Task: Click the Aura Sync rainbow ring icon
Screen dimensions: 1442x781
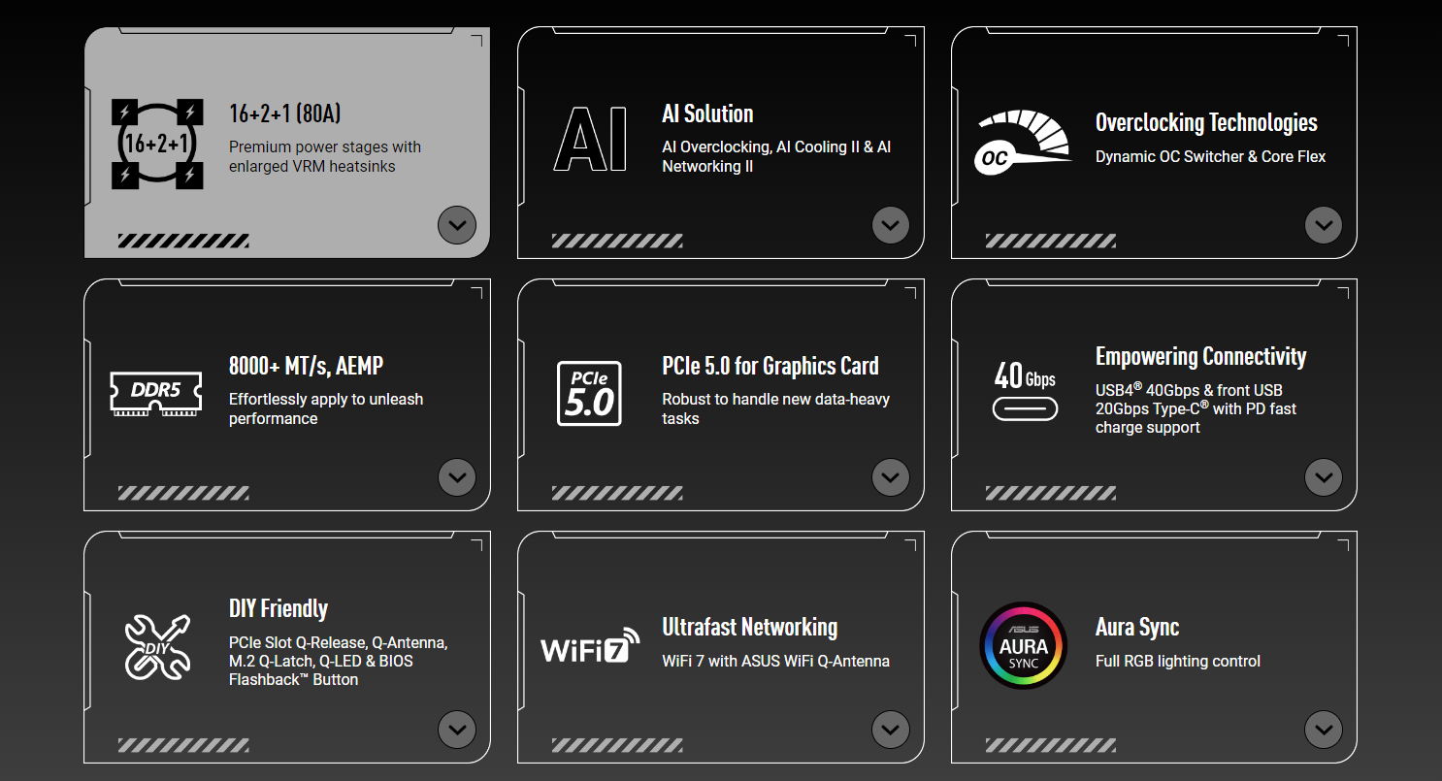Action: click(1024, 646)
